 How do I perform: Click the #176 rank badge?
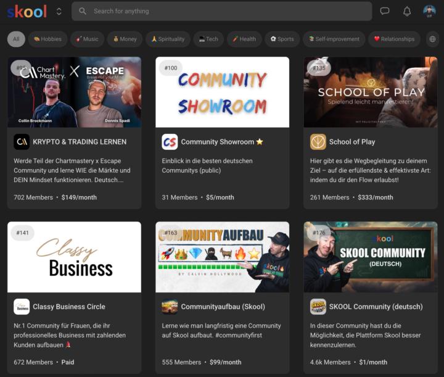319,233
